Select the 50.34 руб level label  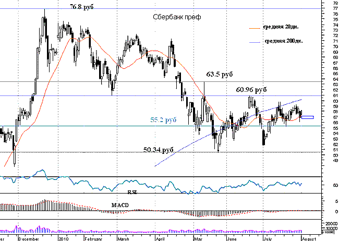pyautogui.click(x=159, y=150)
